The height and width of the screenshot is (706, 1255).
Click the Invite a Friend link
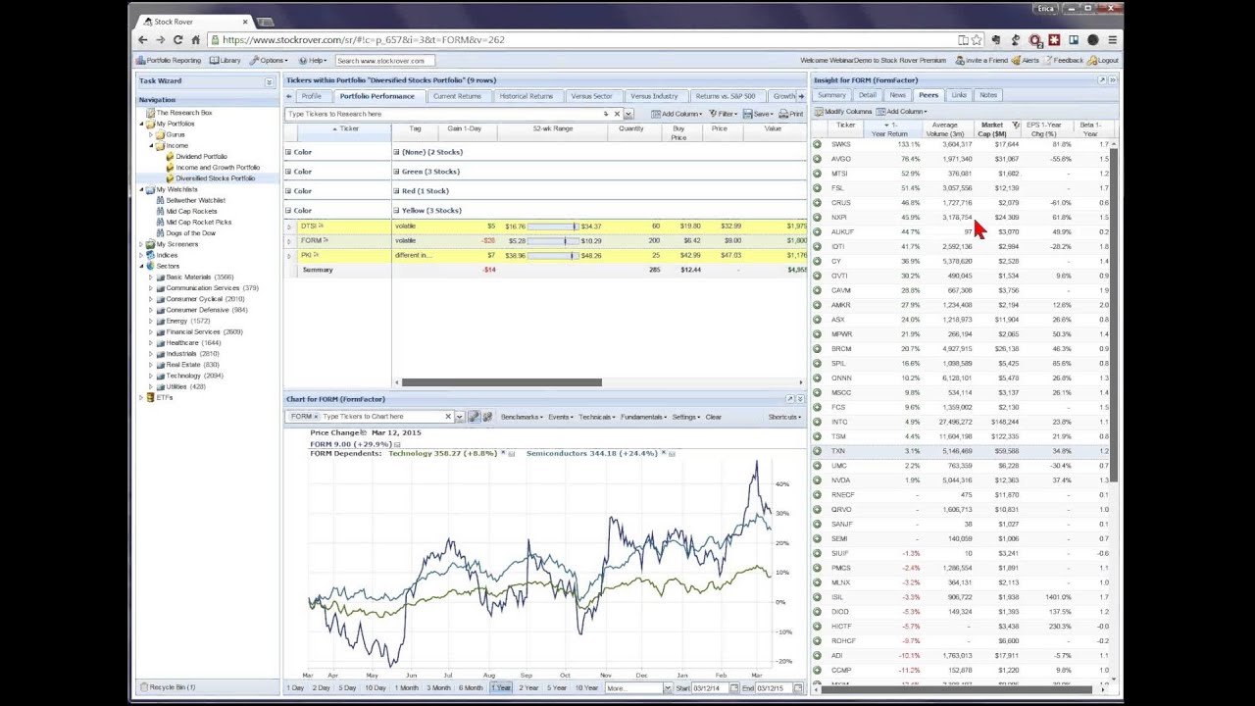tap(981, 61)
